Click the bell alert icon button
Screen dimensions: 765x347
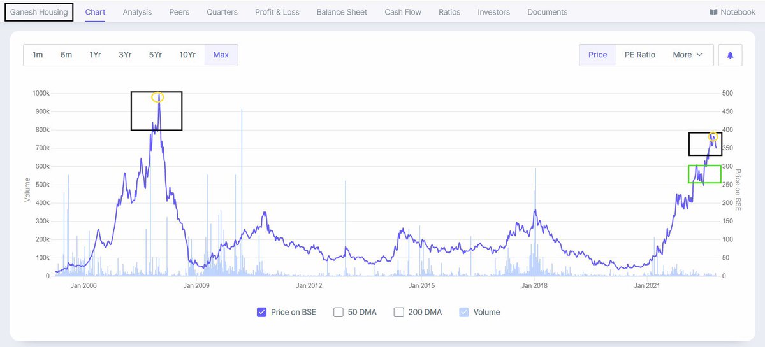click(730, 55)
